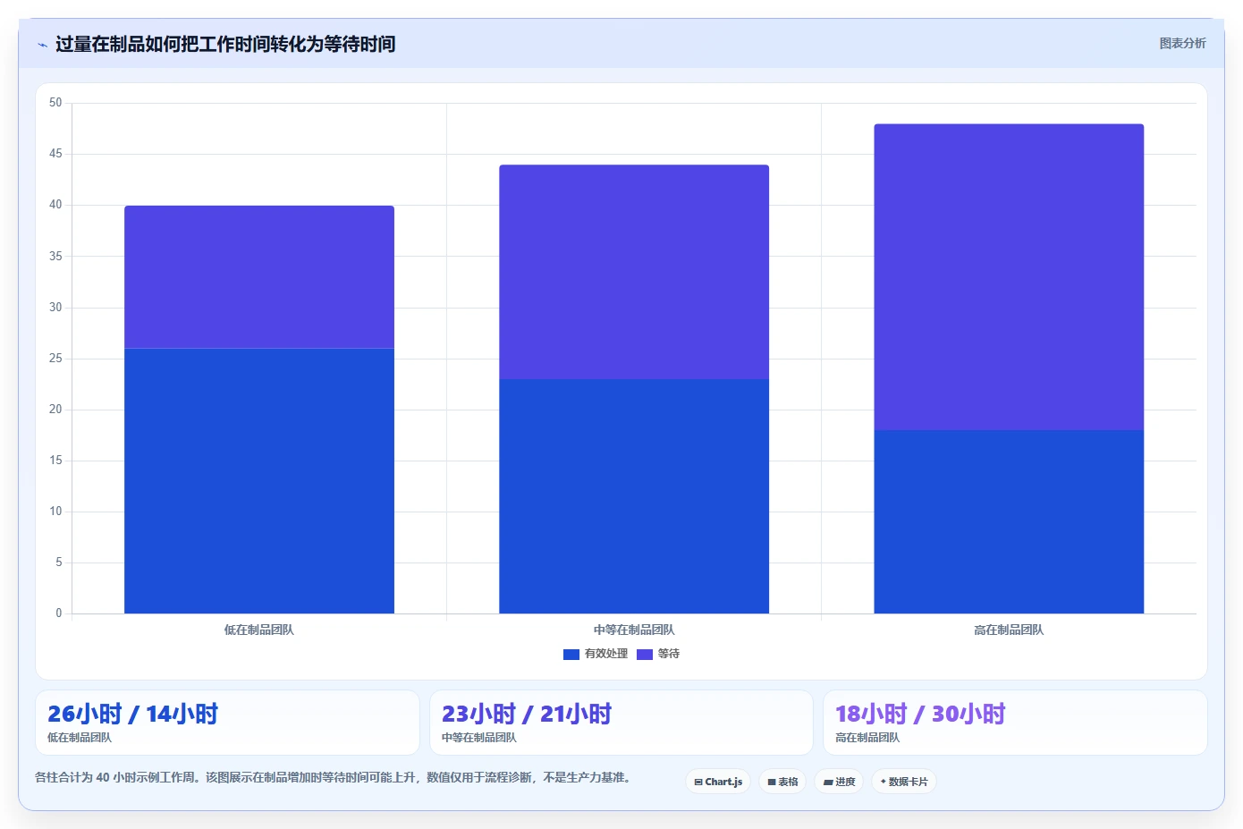Viewport: 1243px width, 829px height.
Task: Click the 26小时 / 14小时 data card value
Action: tap(132, 714)
